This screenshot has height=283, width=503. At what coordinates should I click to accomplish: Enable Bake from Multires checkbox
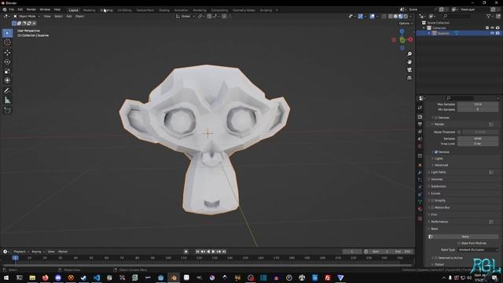[459, 243]
